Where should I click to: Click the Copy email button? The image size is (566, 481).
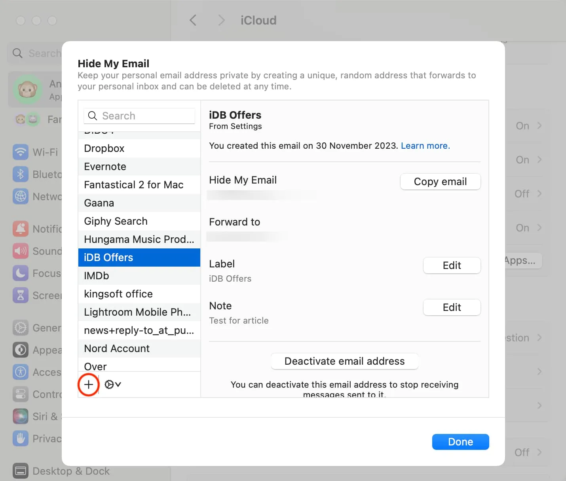pos(440,182)
